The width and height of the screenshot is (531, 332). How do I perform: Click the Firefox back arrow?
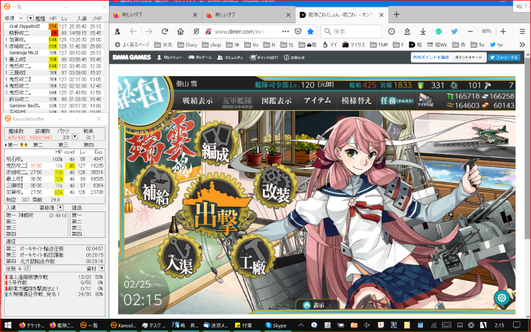133,31
